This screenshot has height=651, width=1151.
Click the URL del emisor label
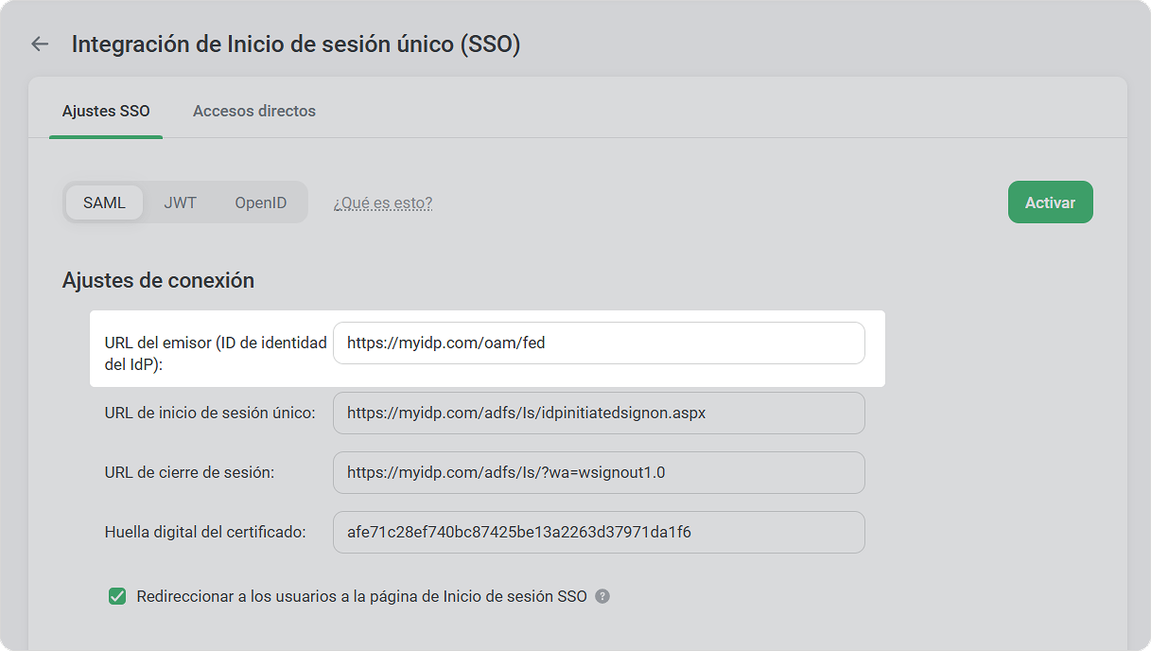pyautogui.click(x=216, y=353)
